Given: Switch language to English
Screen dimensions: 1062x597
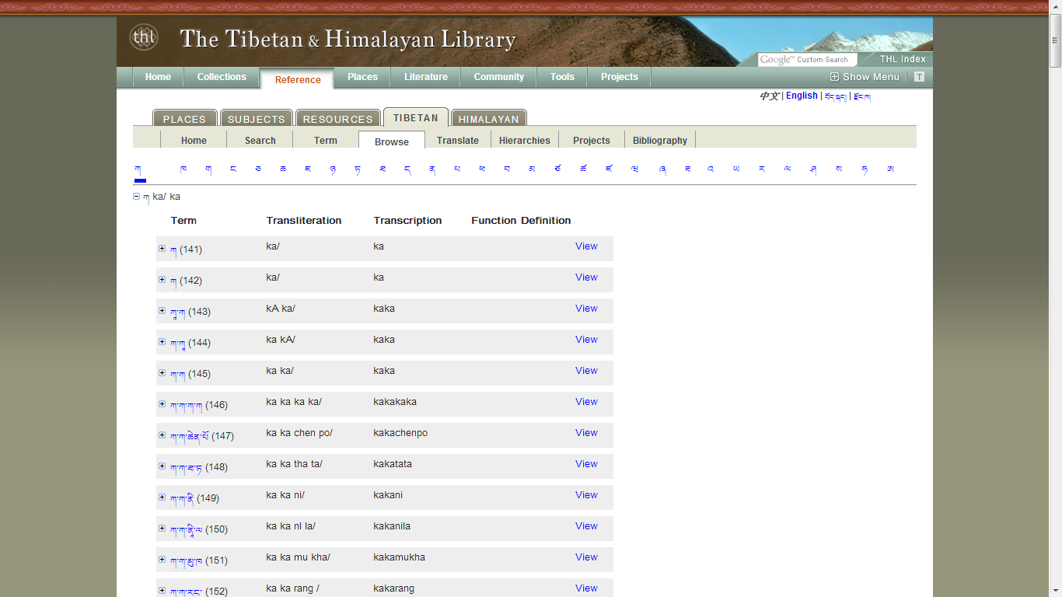Looking at the screenshot, I should coord(802,96).
